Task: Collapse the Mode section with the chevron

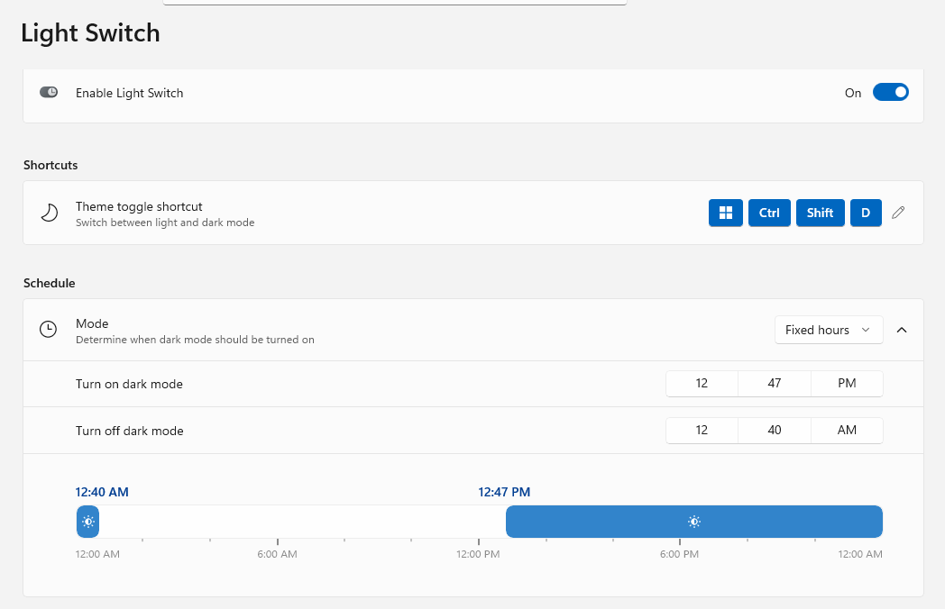Action: (901, 330)
